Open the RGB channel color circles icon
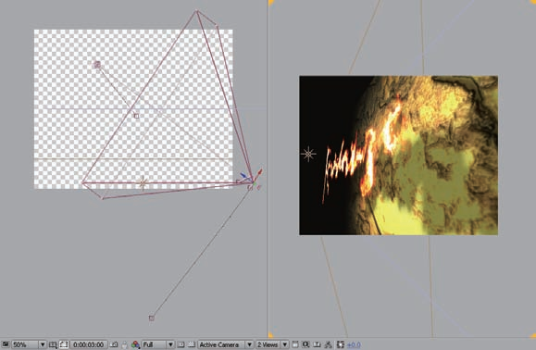 coord(135,344)
